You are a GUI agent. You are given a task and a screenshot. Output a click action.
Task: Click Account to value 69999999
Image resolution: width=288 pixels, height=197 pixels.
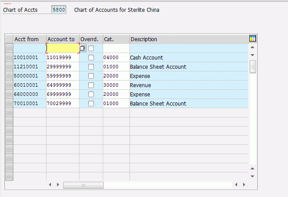pos(59,94)
